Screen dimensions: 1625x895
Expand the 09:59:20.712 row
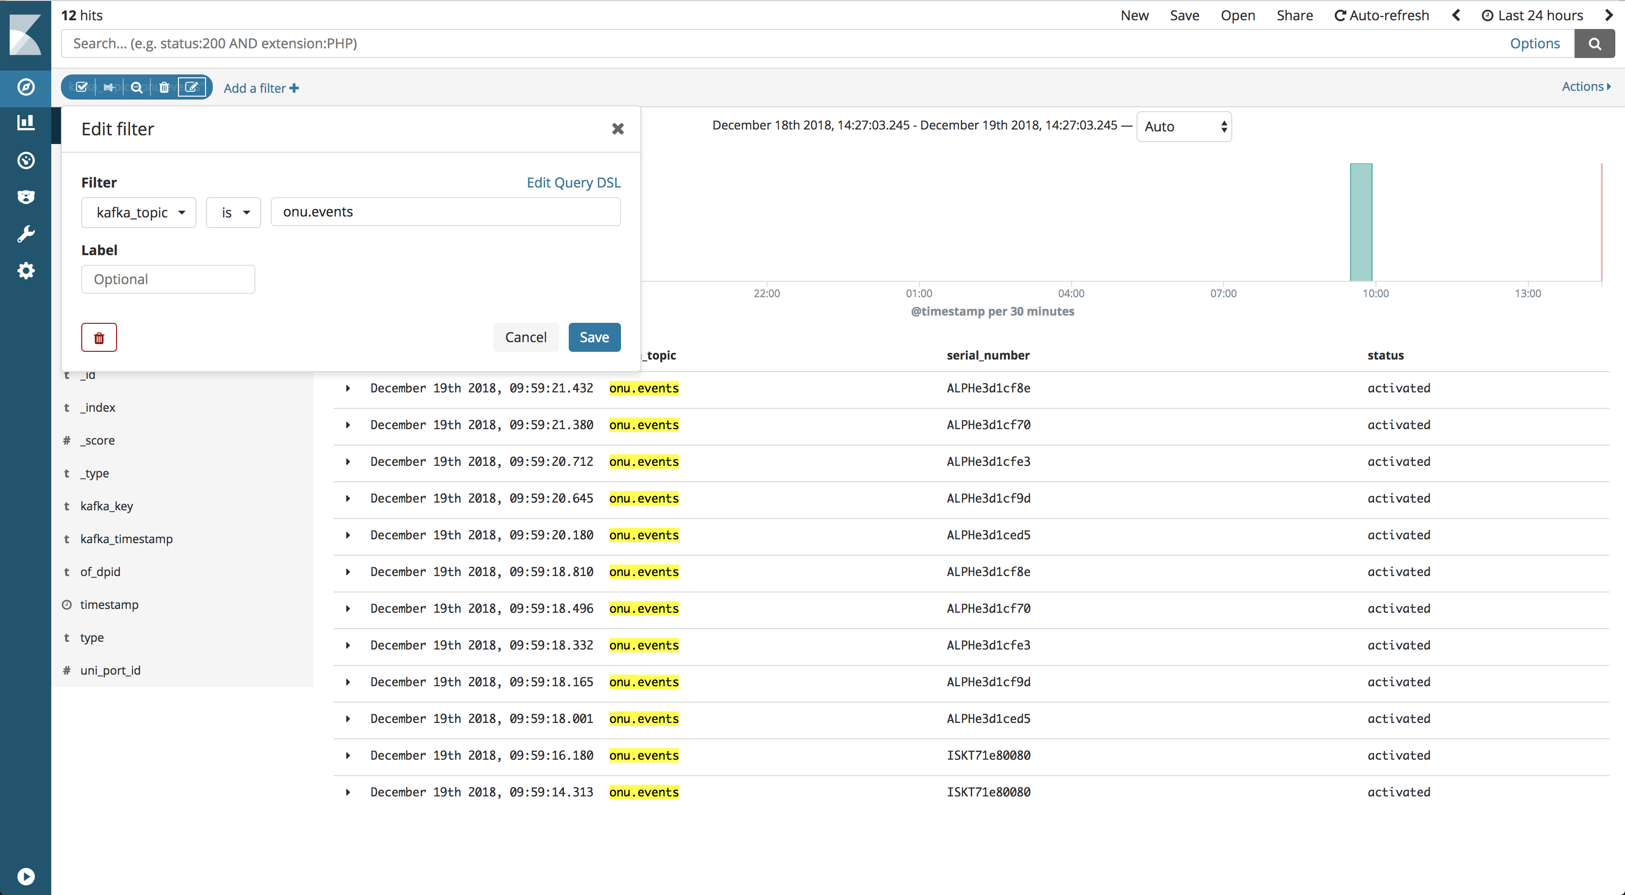[x=348, y=462]
